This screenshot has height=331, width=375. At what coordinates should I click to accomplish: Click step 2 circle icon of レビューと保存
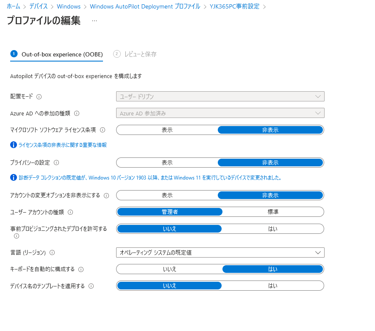pyautogui.click(x=117, y=54)
